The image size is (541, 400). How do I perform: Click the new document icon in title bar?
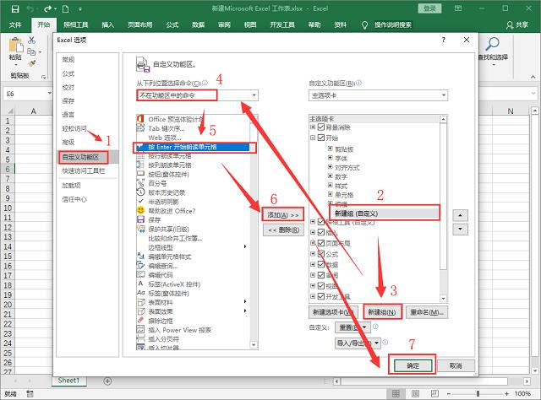click(x=65, y=9)
